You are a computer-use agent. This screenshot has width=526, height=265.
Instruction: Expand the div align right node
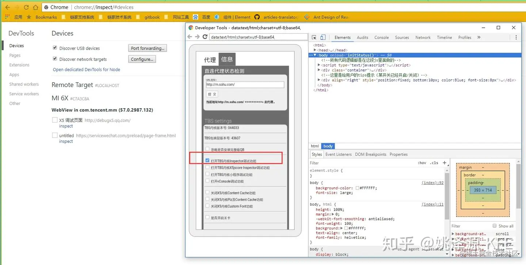click(319, 80)
